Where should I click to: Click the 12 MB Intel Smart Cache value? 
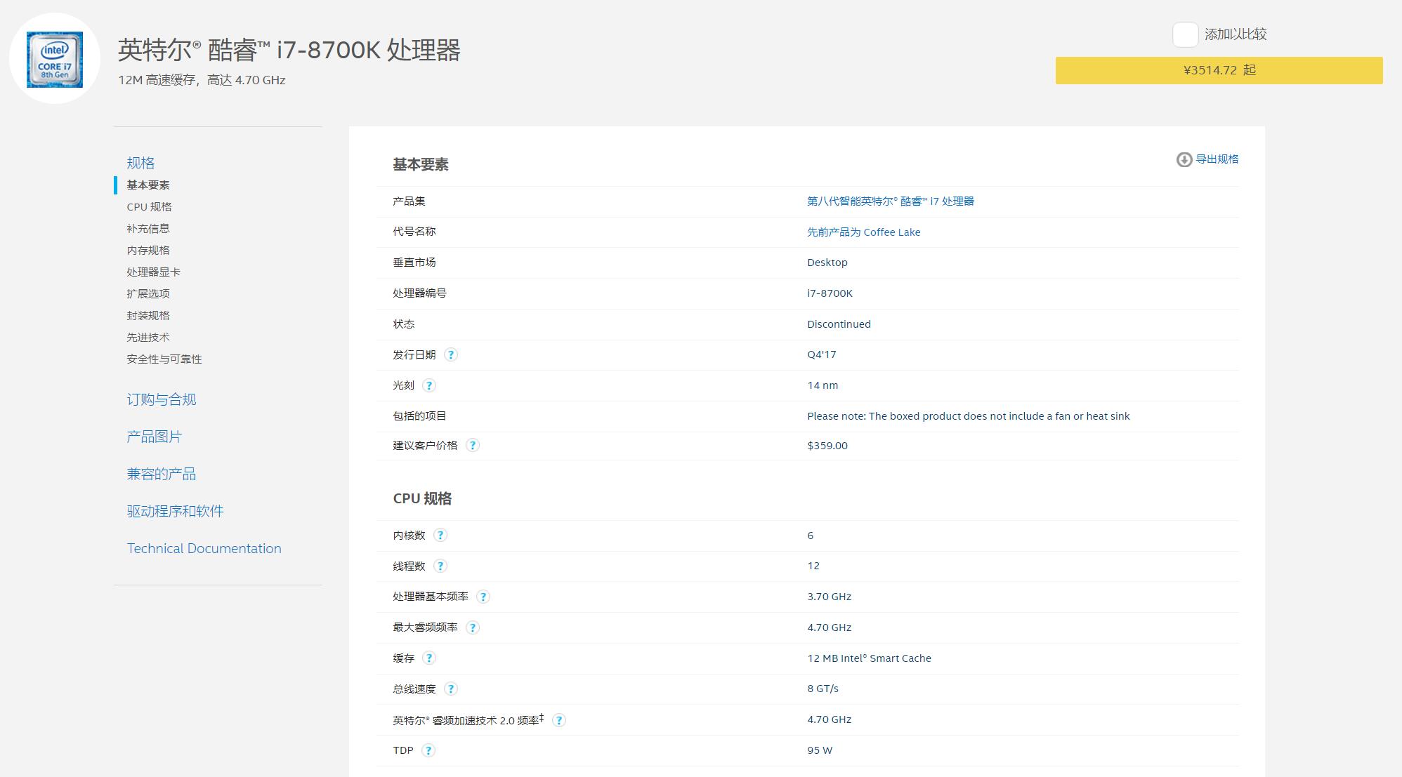(x=870, y=658)
